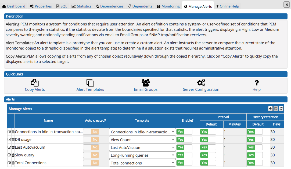
Task: Click the Enable? column header
Action: 188,121
